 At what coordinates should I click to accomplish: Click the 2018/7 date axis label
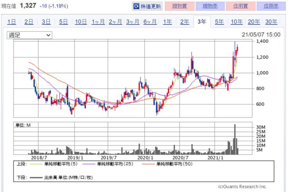pyautogui.click(x=39, y=158)
